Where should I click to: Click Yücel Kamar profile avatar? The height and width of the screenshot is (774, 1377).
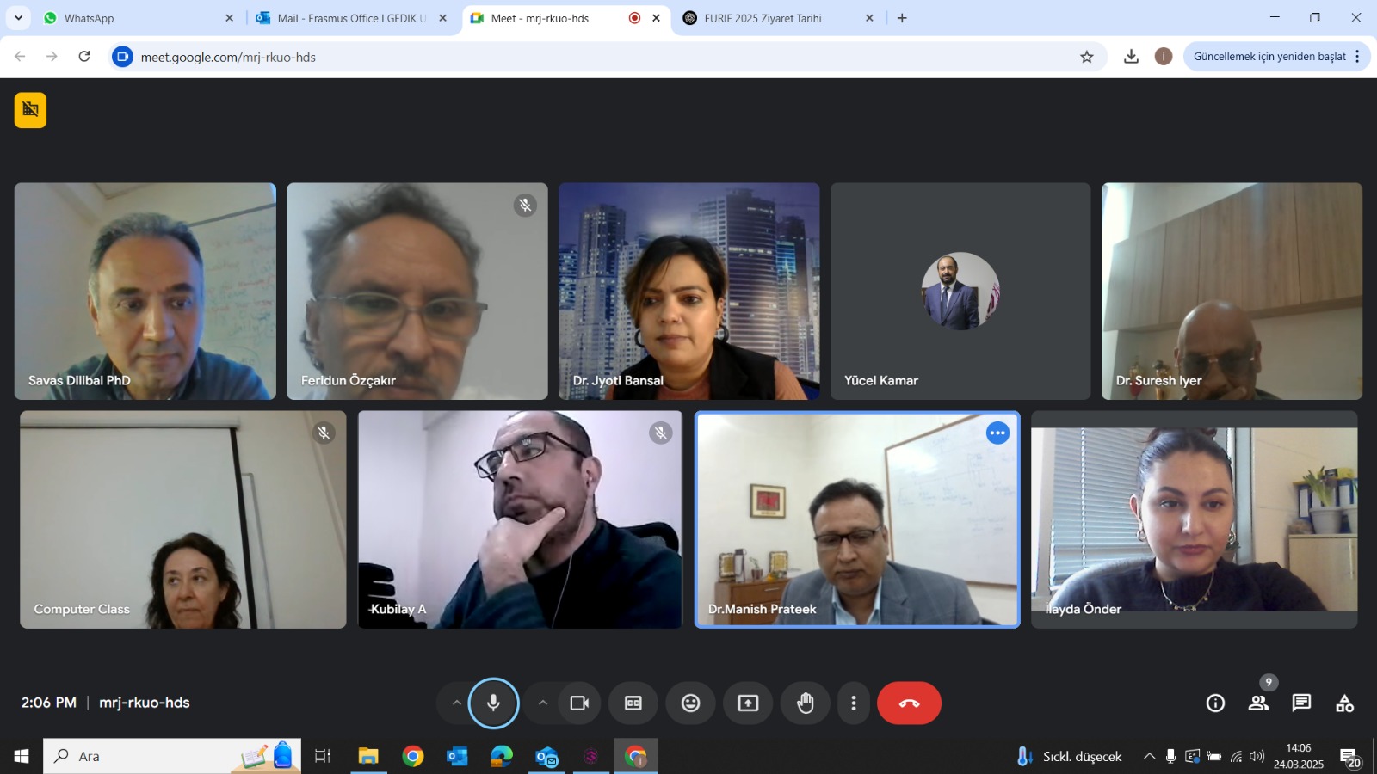tap(960, 291)
